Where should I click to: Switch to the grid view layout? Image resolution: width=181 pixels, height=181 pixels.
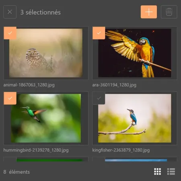pyautogui.click(x=158, y=172)
